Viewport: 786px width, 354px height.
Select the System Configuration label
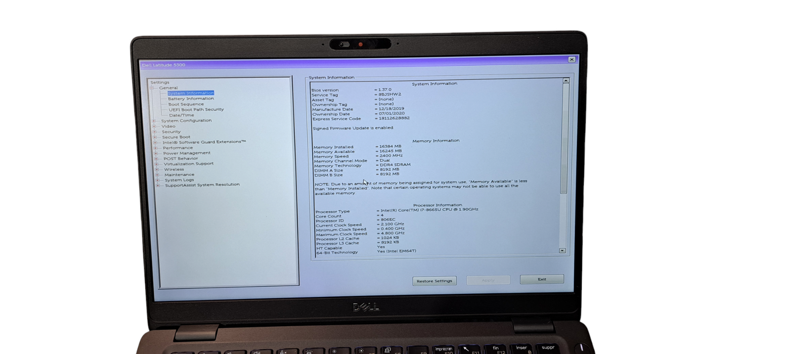point(186,120)
